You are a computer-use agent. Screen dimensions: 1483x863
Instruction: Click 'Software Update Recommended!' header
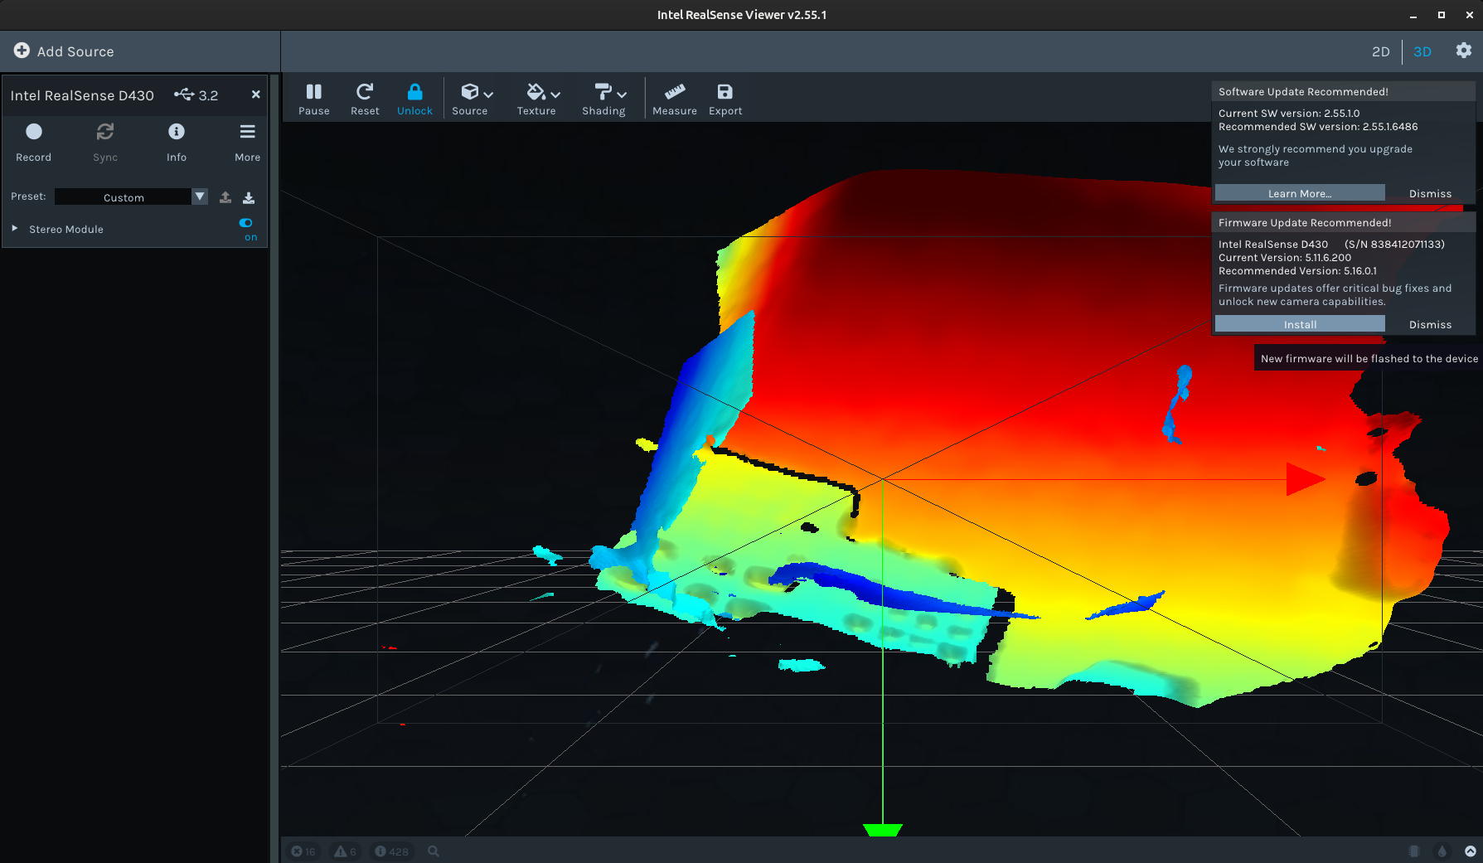pyautogui.click(x=1302, y=92)
